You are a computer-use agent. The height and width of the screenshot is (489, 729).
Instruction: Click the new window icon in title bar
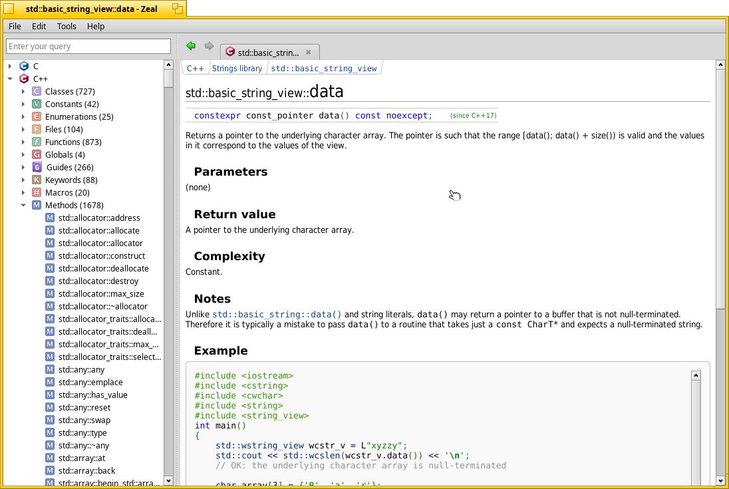point(177,9)
